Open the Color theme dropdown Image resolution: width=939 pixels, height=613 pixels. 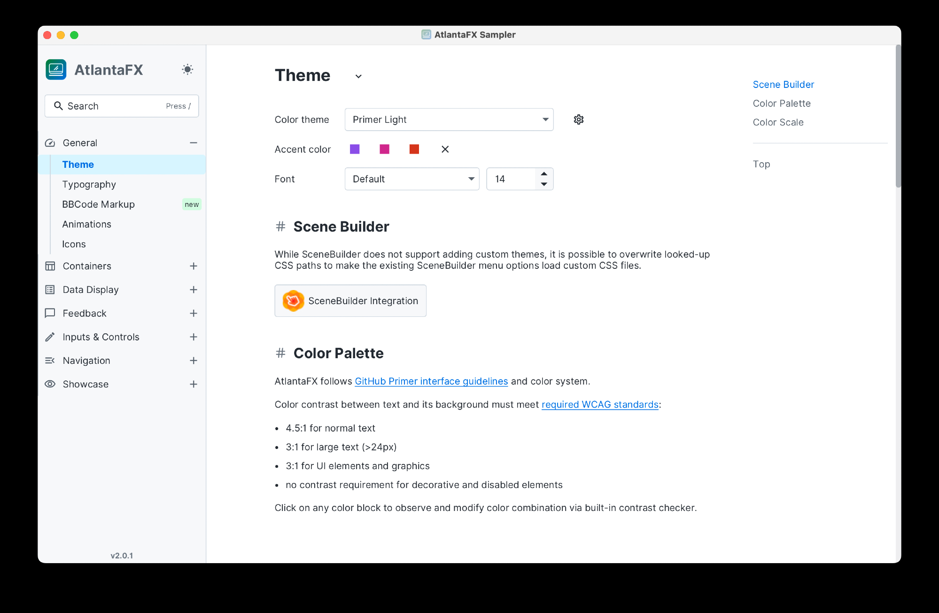pyautogui.click(x=449, y=119)
